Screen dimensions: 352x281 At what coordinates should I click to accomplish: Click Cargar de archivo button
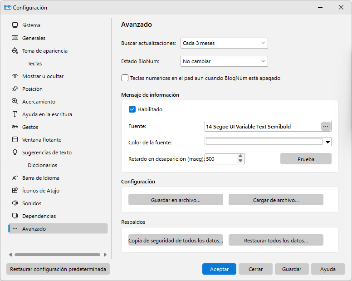(276, 200)
